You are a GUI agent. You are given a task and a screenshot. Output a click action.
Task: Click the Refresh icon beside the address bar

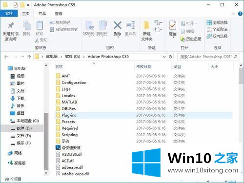tap(170, 57)
